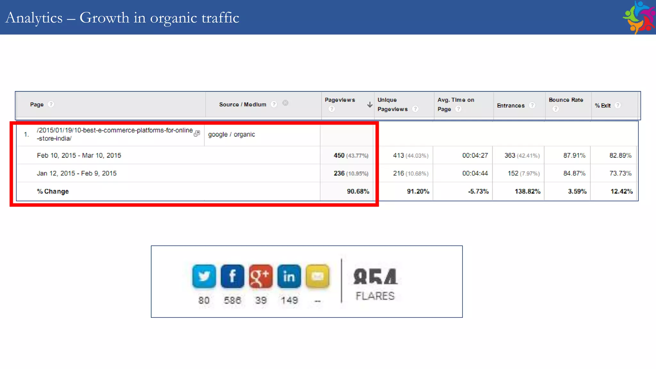Image resolution: width=656 pixels, height=369 pixels.
Task: Click the 82.89% exit value
Action: pyautogui.click(x=620, y=155)
